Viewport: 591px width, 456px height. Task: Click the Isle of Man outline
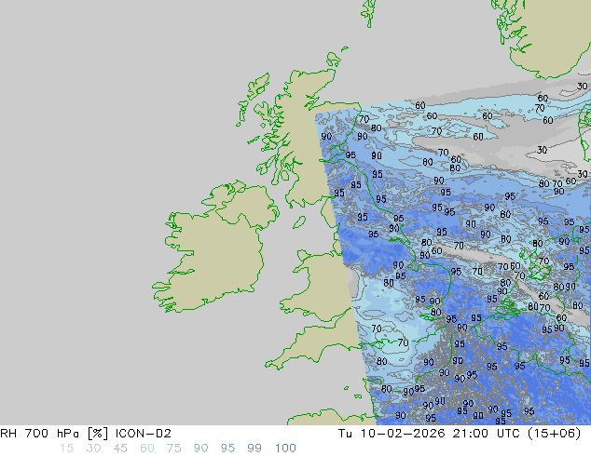[x=299, y=222]
